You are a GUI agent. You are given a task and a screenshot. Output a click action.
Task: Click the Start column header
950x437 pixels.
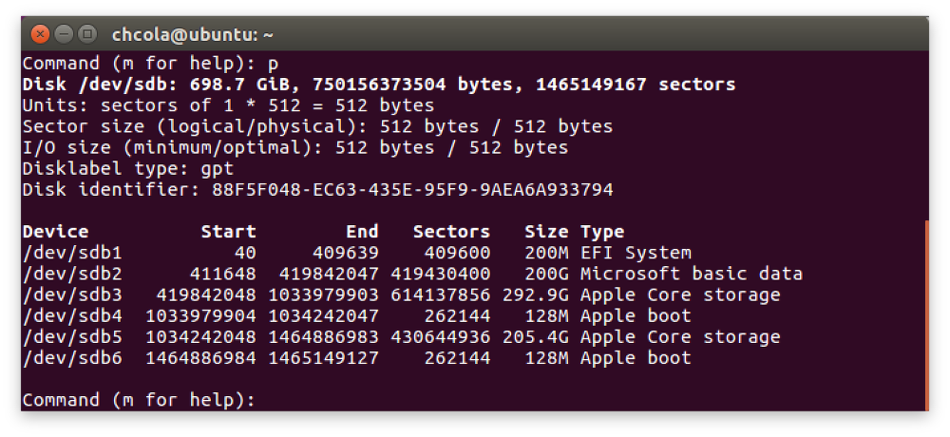pos(228,232)
